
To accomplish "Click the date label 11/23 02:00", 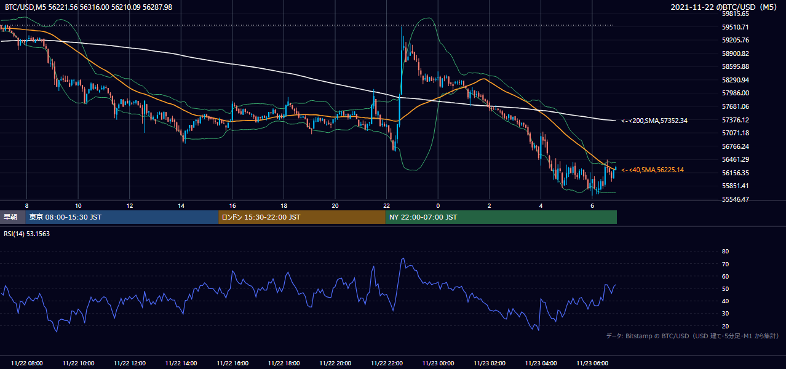I will [x=489, y=363].
